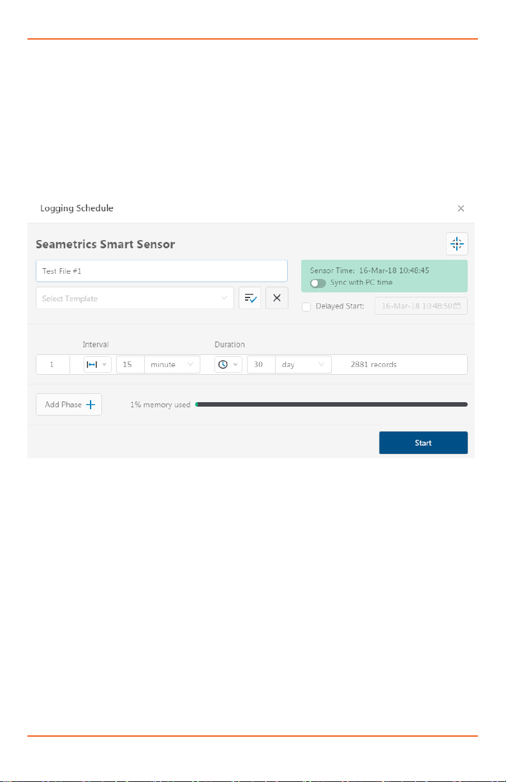Open the Select Template dropdown
This screenshot has width=506, height=782.
point(135,298)
